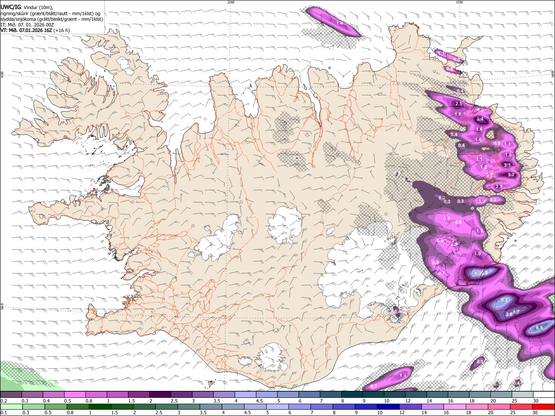Click the '15W' longitude label at the top

(x=459, y=2)
